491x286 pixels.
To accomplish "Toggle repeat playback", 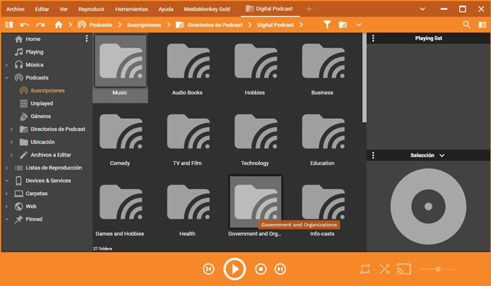I will click(x=365, y=269).
